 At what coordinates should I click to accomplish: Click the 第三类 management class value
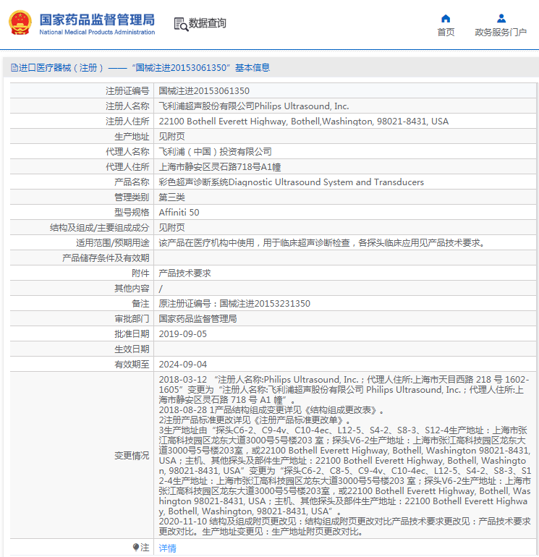(x=171, y=197)
